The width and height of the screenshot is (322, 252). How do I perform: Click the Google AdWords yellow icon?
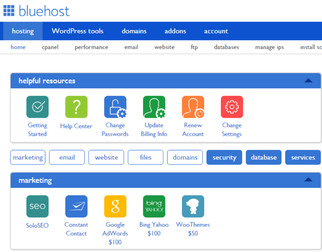[x=115, y=206]
